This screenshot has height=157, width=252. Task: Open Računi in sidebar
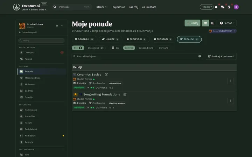click(x=41, y=123)
